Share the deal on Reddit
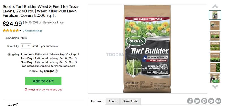 point(211,101)
